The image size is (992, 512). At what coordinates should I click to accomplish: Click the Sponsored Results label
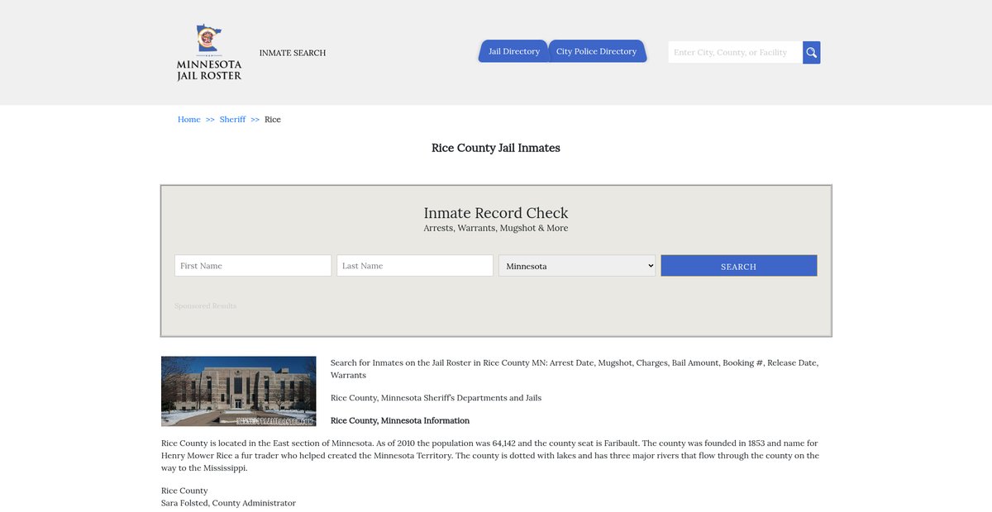click(205, 306)
